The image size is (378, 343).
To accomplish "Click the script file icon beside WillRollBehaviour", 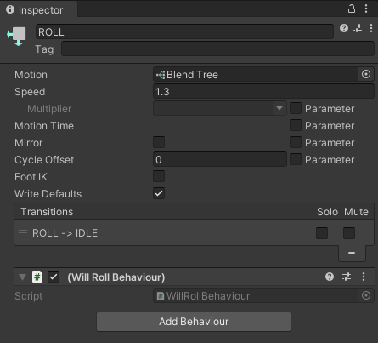I will (x=161, y=296).
